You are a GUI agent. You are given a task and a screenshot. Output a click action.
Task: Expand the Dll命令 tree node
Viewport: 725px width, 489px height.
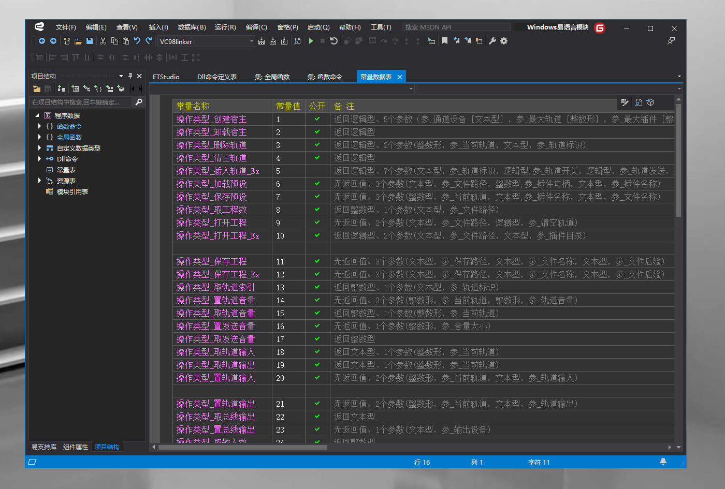coord(39,159)
